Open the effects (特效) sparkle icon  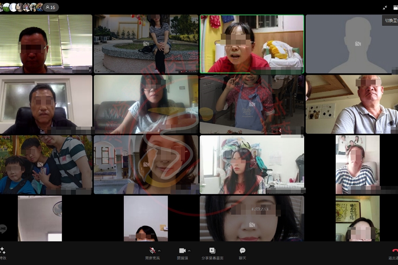pos(2,251)
